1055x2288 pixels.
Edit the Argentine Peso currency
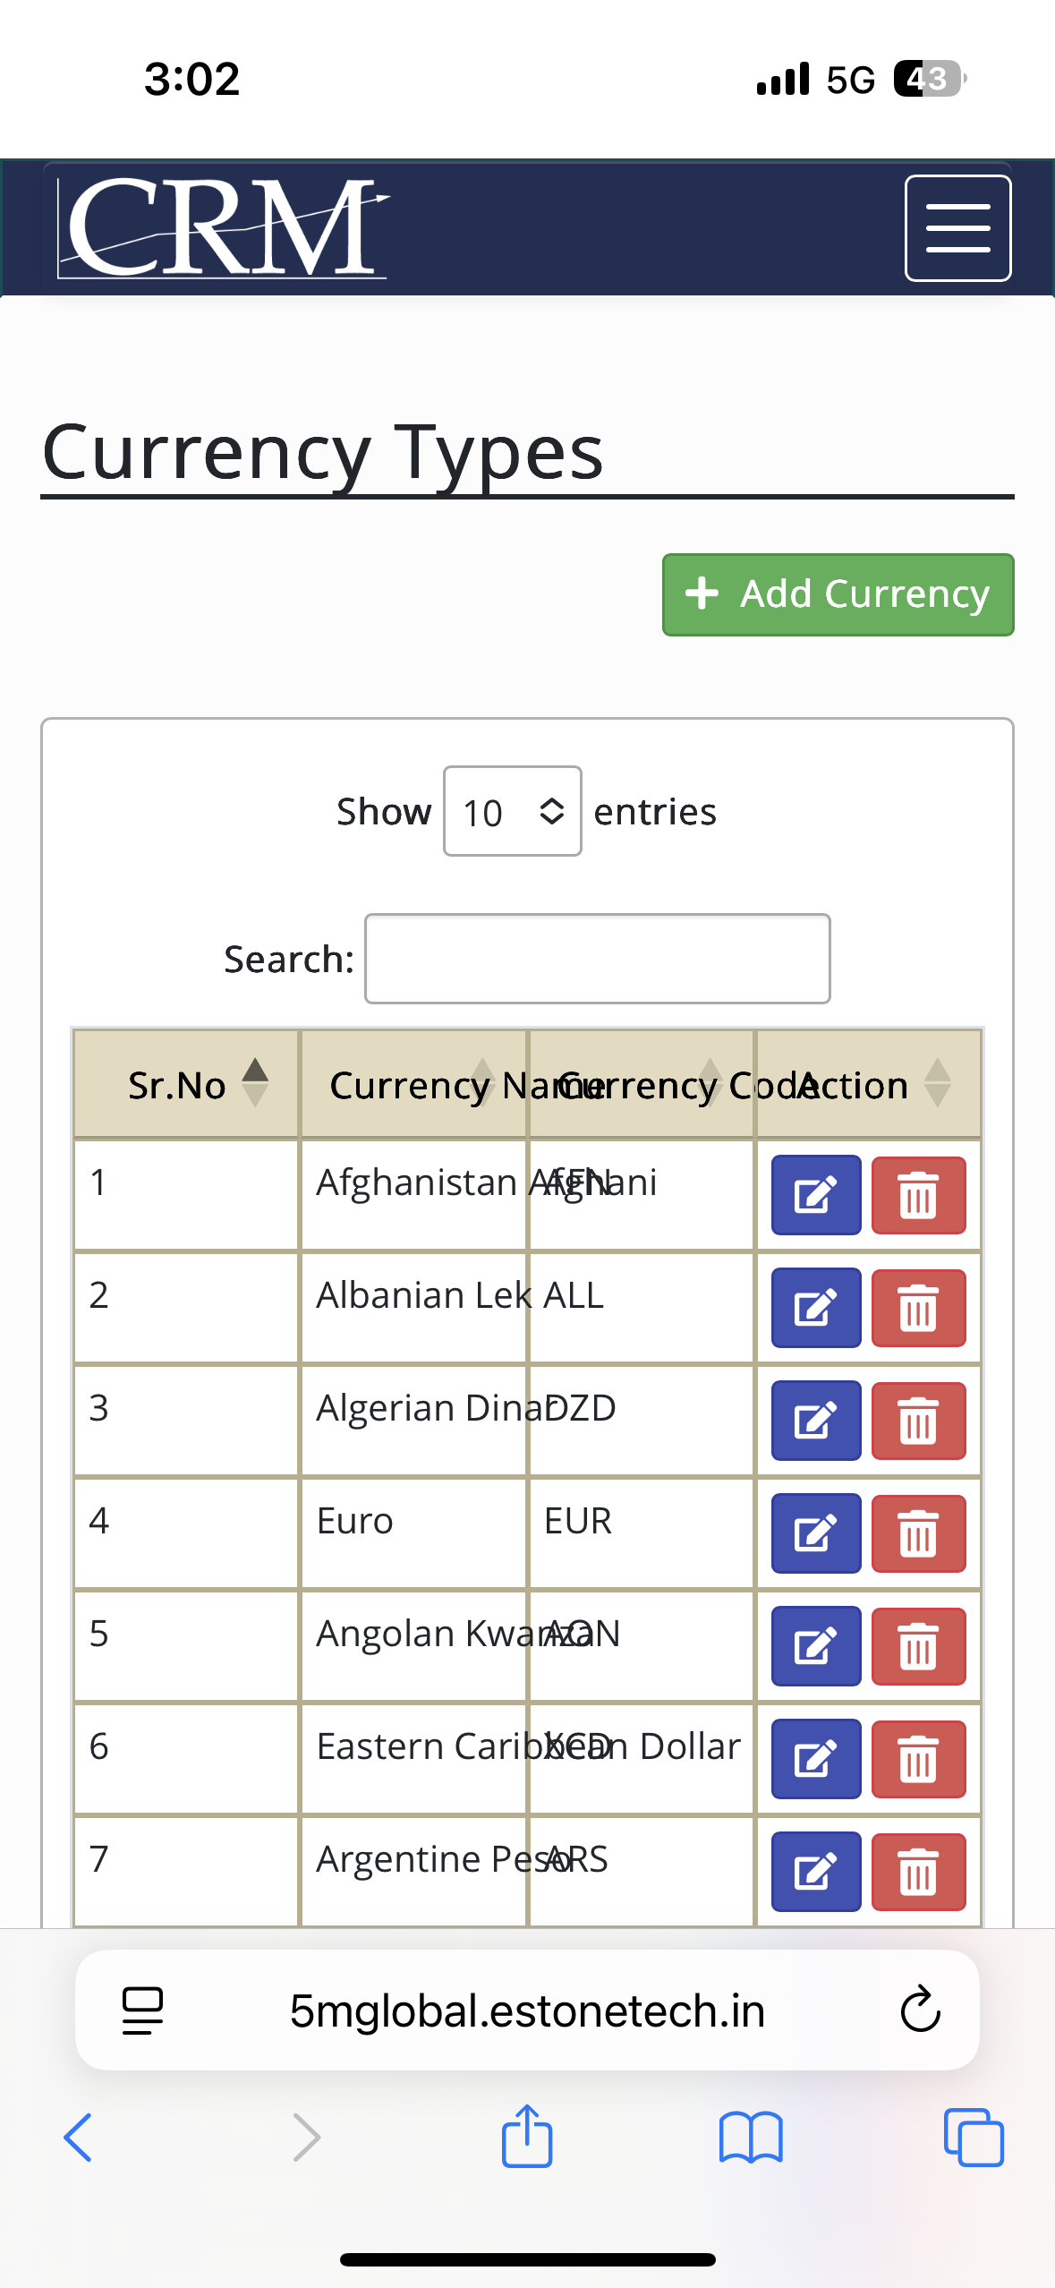point(815,1872)
